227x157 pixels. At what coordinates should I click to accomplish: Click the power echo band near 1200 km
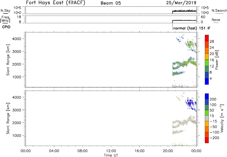click(178, 73)
